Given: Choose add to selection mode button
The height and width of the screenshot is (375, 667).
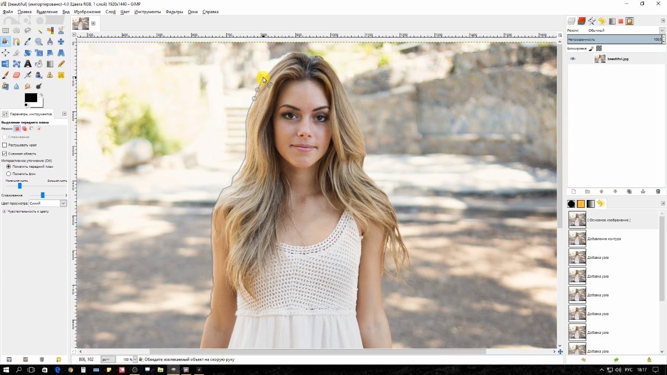Looking at the screenshot, I should click(x=24, y=129).
